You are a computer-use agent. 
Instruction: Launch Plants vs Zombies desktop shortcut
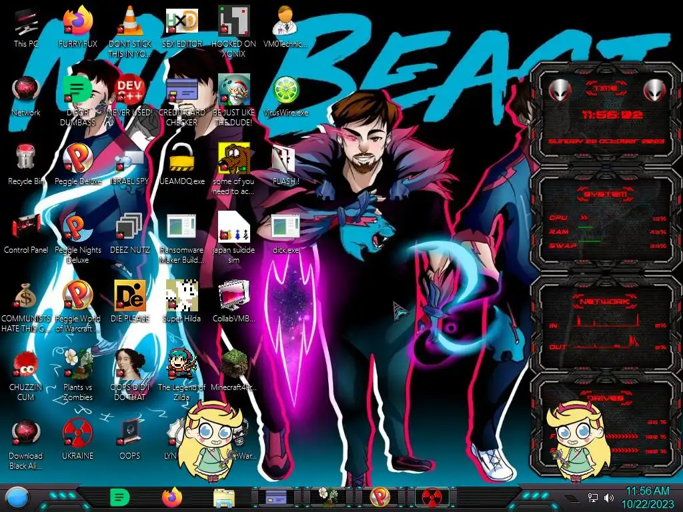coord(77,364)
